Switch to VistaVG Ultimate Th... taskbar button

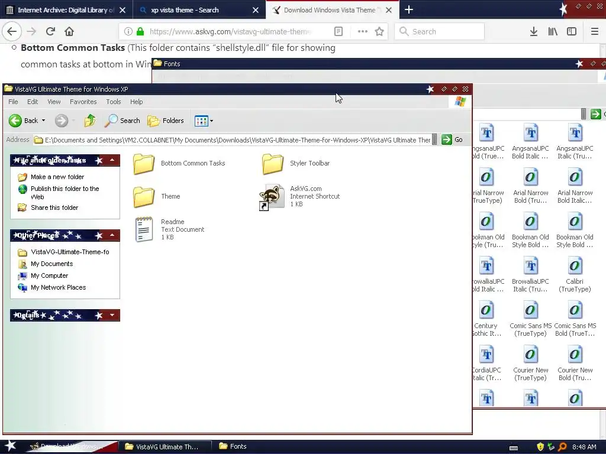point(166,447)
